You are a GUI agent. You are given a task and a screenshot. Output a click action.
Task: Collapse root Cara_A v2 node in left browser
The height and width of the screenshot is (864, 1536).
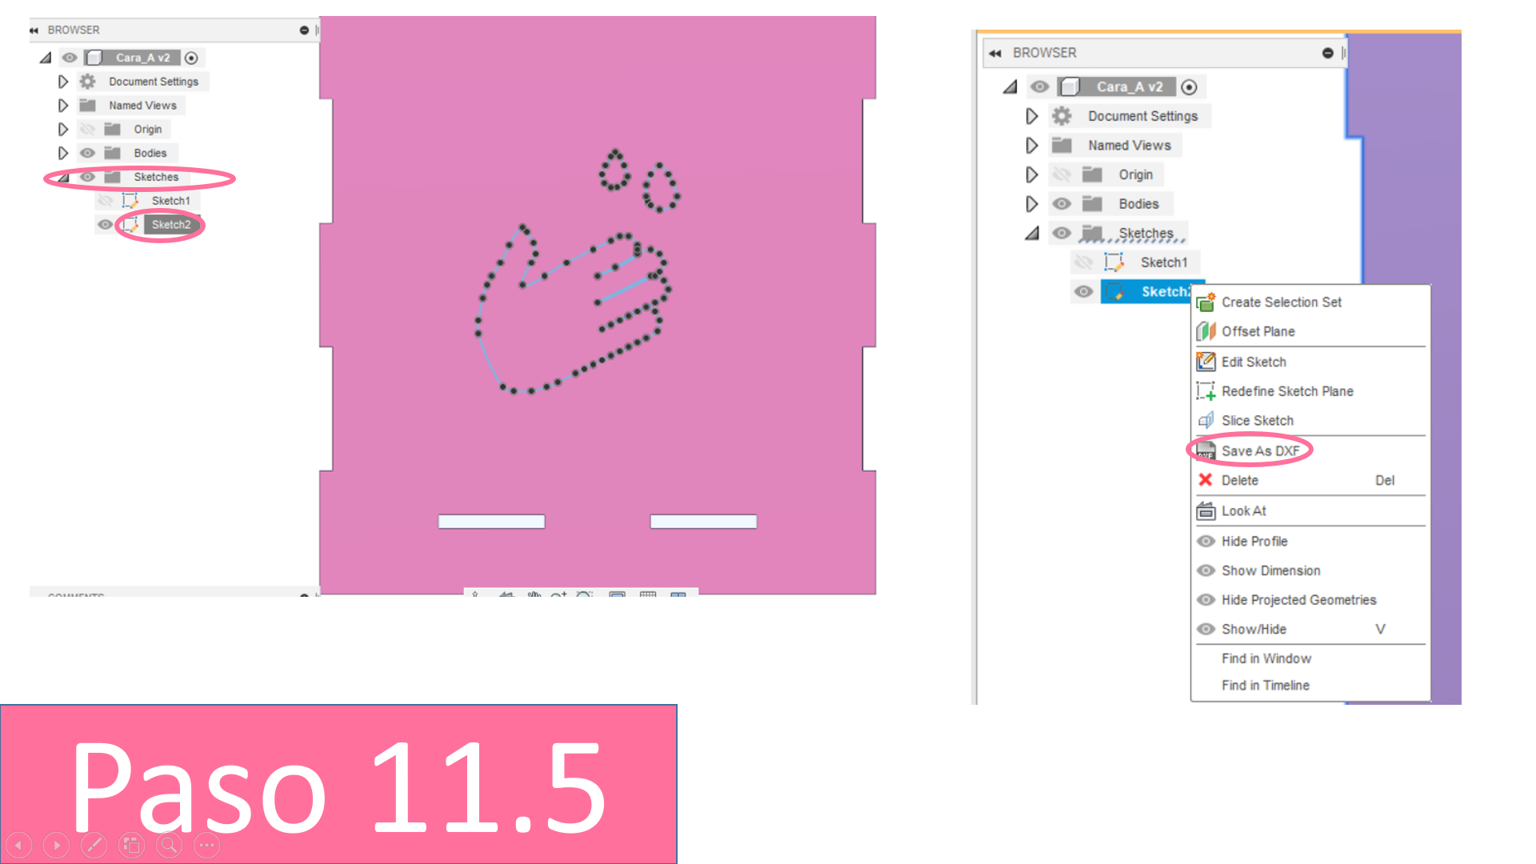[46, 58]
